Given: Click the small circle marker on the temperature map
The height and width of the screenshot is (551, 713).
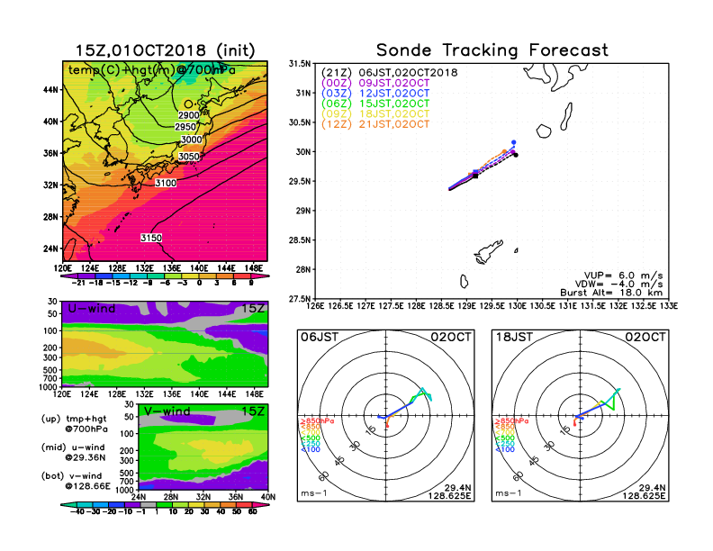Looking at the screenshot, I should click(x=189, y=104).
